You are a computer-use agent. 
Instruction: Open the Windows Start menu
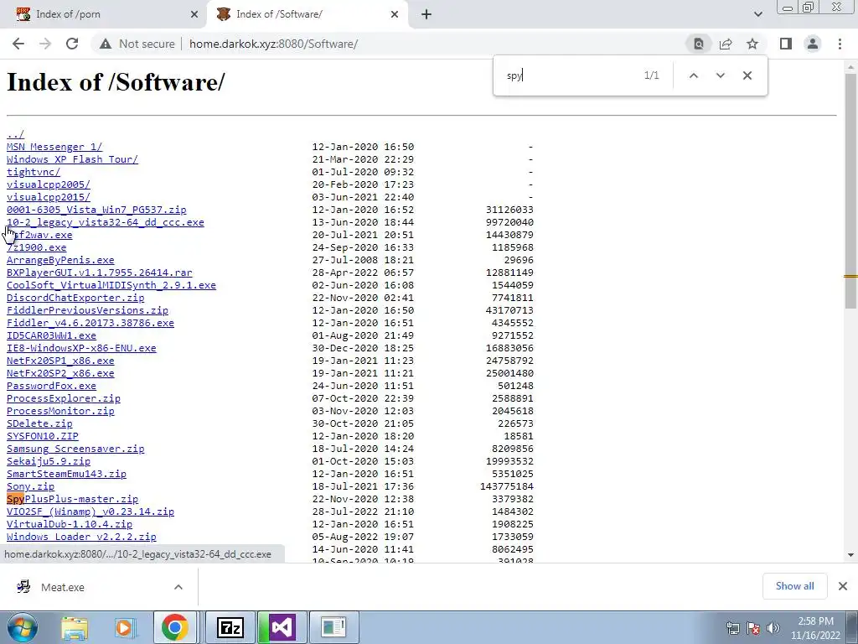(22, 627)
